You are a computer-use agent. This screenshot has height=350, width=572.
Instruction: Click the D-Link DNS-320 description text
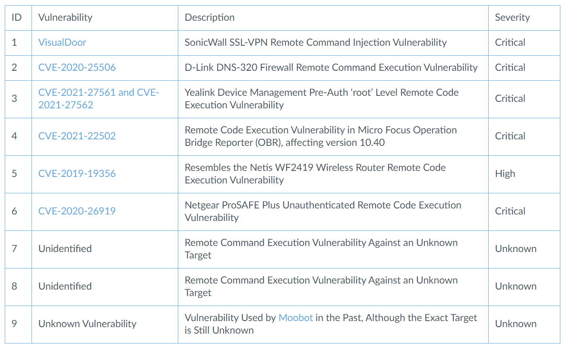tap(331, 67)
